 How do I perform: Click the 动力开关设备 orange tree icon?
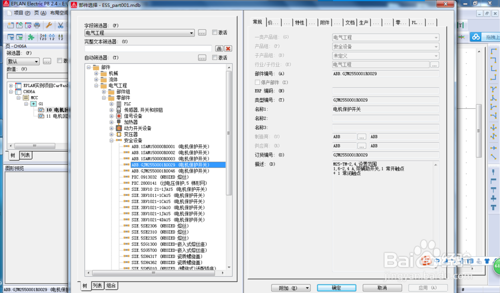(x=119, y=128)
